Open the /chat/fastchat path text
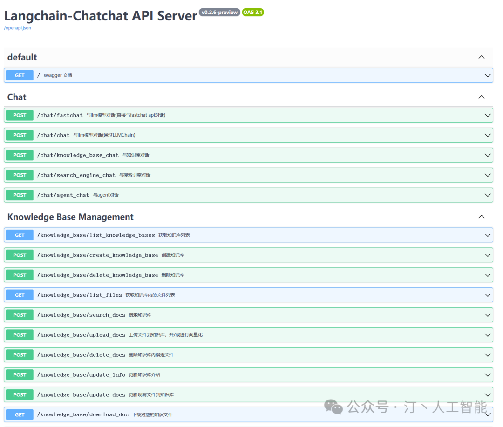Image resolution: width=503 pixels, height=427 pixels. pos(60,115)
